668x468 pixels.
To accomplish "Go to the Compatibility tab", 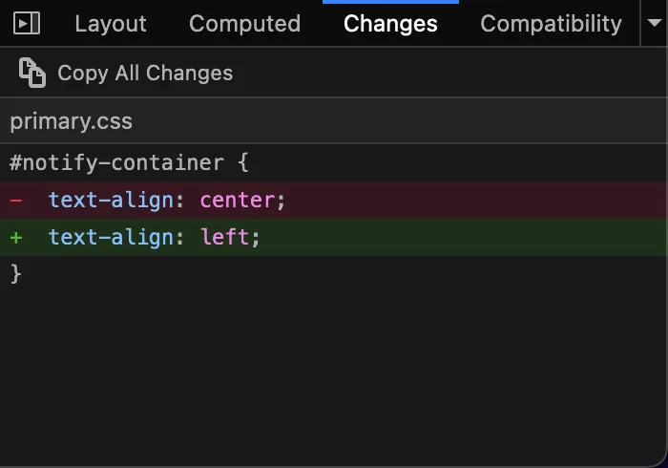I will coord(551,24).
